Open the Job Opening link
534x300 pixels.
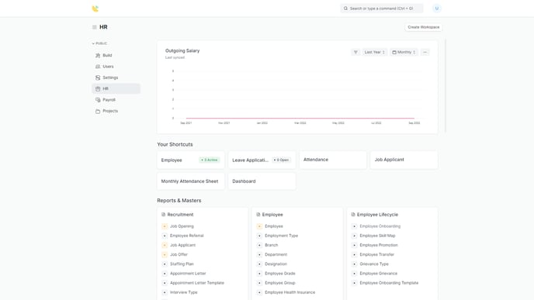[x=182, y=226]
